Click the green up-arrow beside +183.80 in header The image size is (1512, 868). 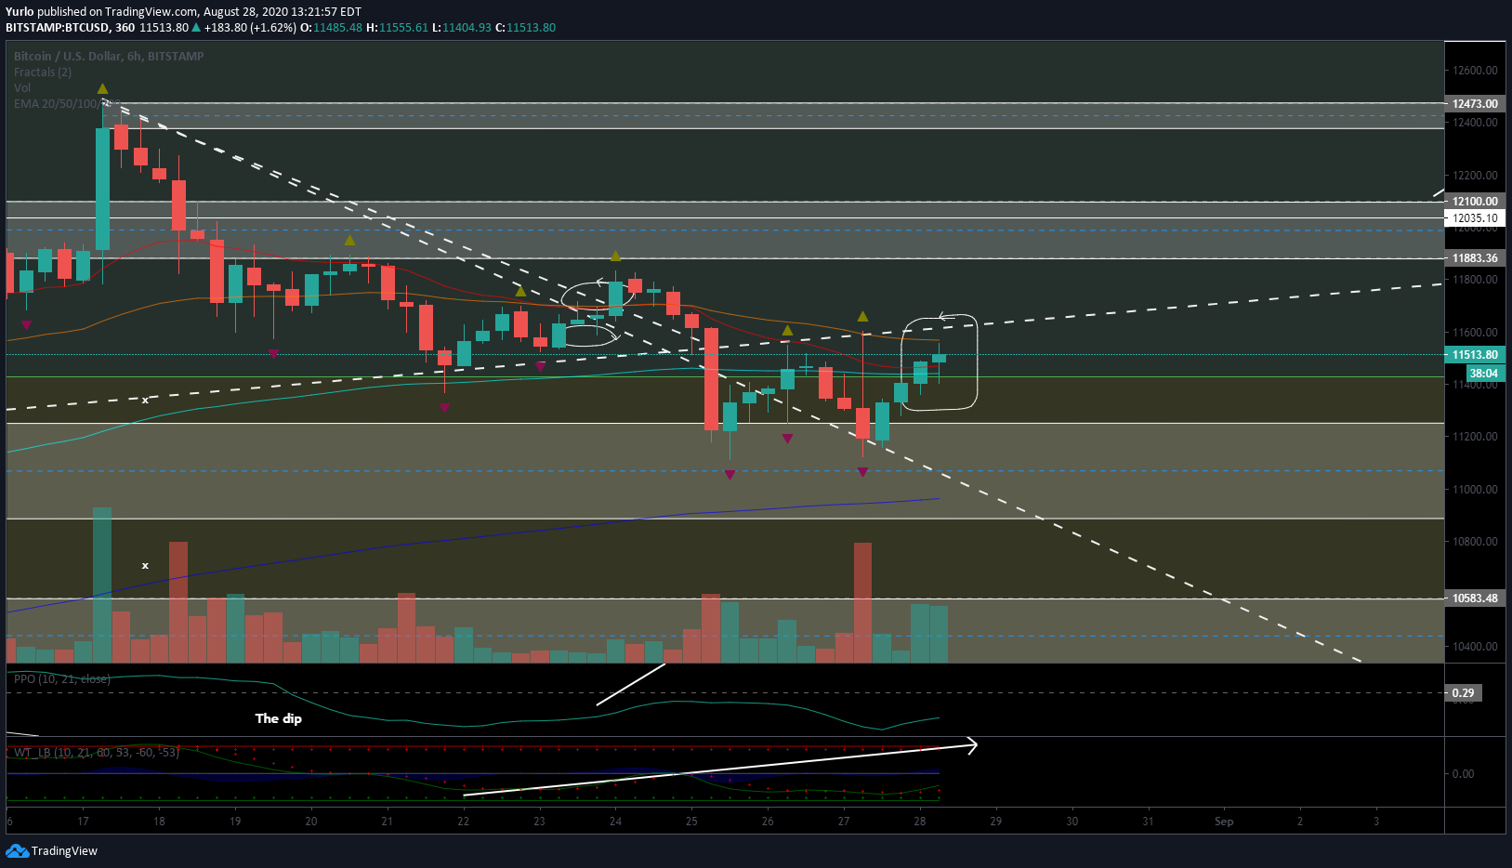coord(197,28)
